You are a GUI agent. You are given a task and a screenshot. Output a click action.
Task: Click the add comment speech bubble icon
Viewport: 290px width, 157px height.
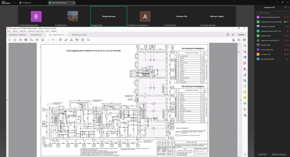pyautogui.click(x=60, y=40)
